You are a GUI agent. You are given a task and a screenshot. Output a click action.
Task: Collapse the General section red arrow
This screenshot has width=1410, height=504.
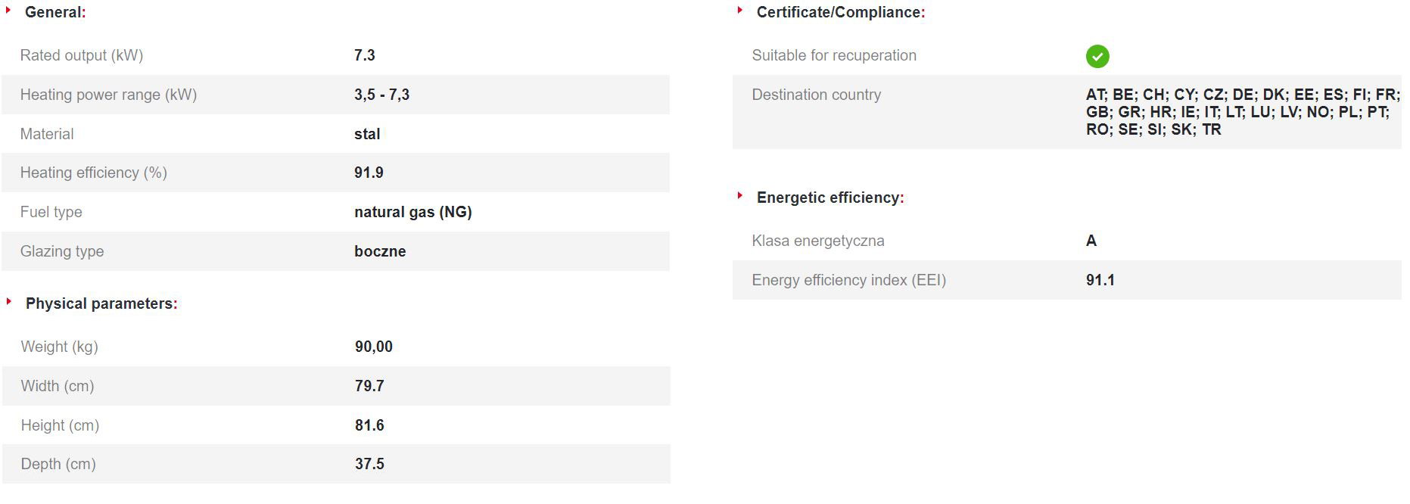coord(8,11)
